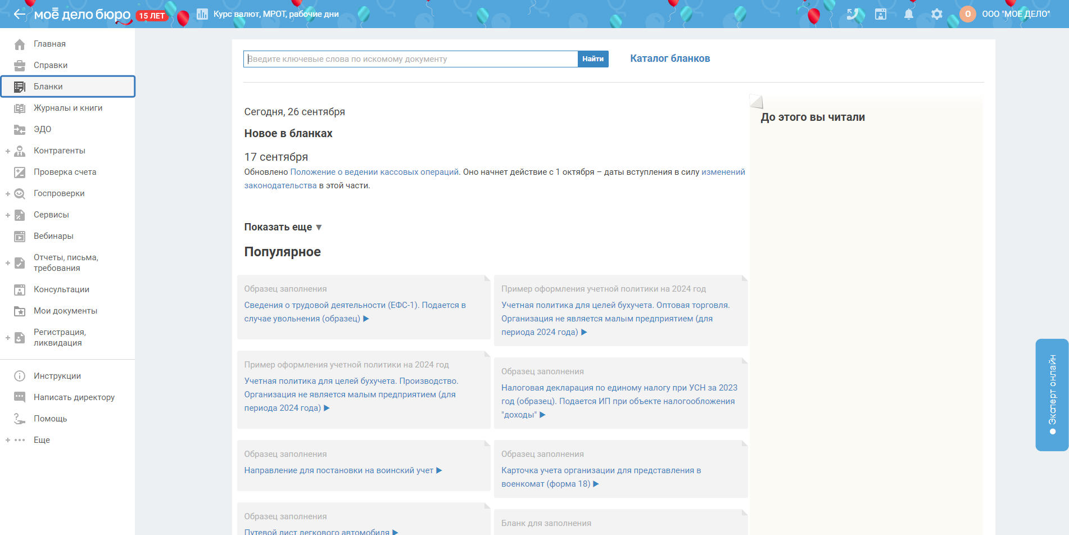This screenshot has width=1069, height=535.
Task: Expand the Еще section plus sign
Action: (x=8, y=440)
